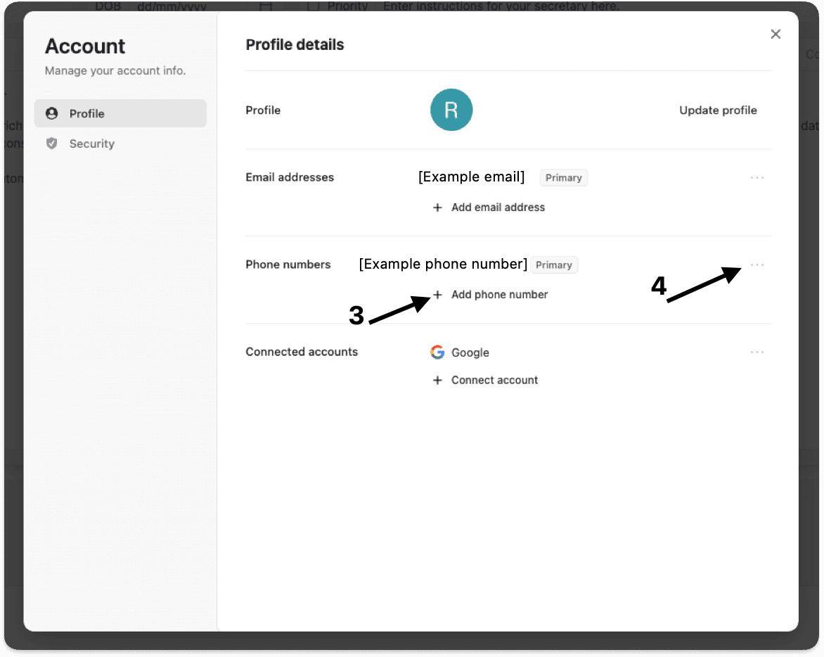
Task: Click Connect account link
Action: (494, 380)
